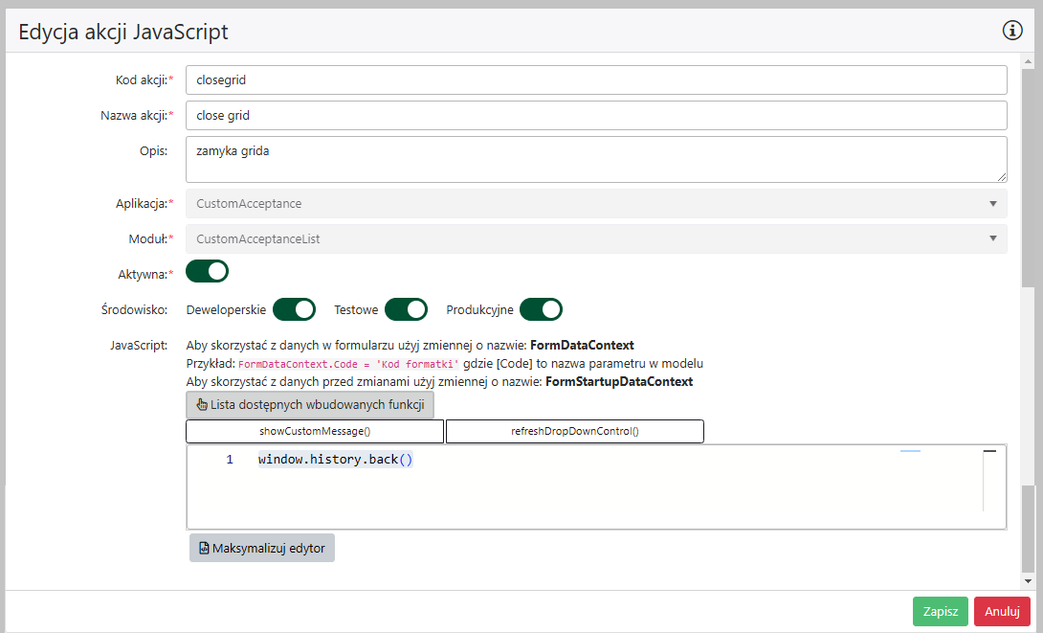1043x633 pixels.
Task: Open the Aplikacja dropdown
Action: 595,203
